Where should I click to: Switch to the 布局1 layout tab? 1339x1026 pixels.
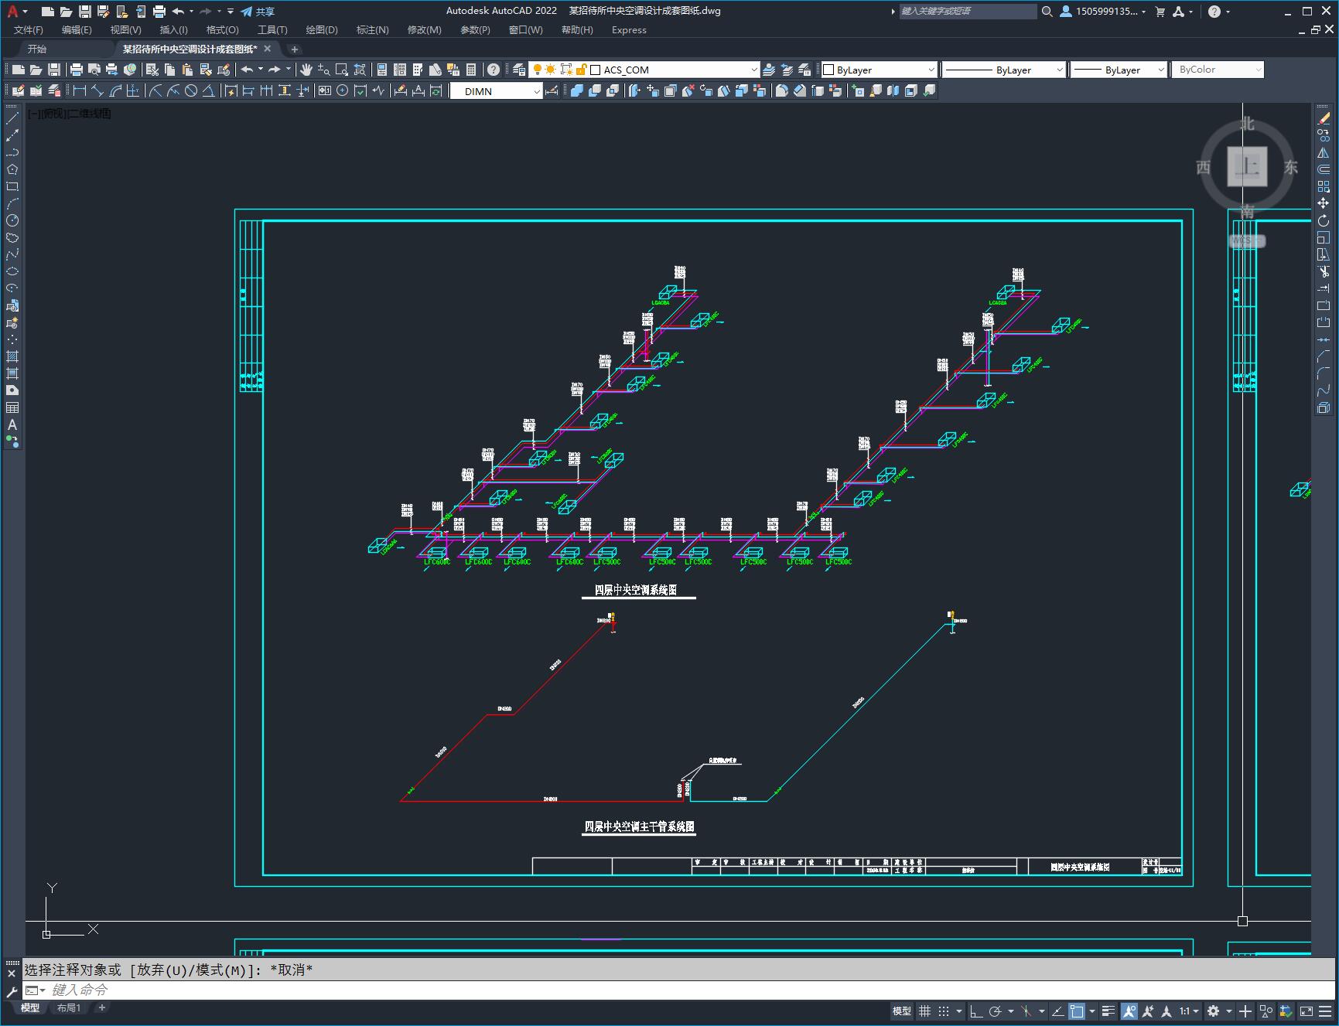click(x=69, y=1007)
